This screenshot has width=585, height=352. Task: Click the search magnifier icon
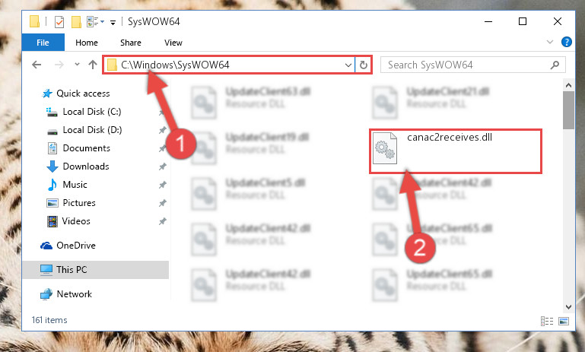tap(555, 65)
